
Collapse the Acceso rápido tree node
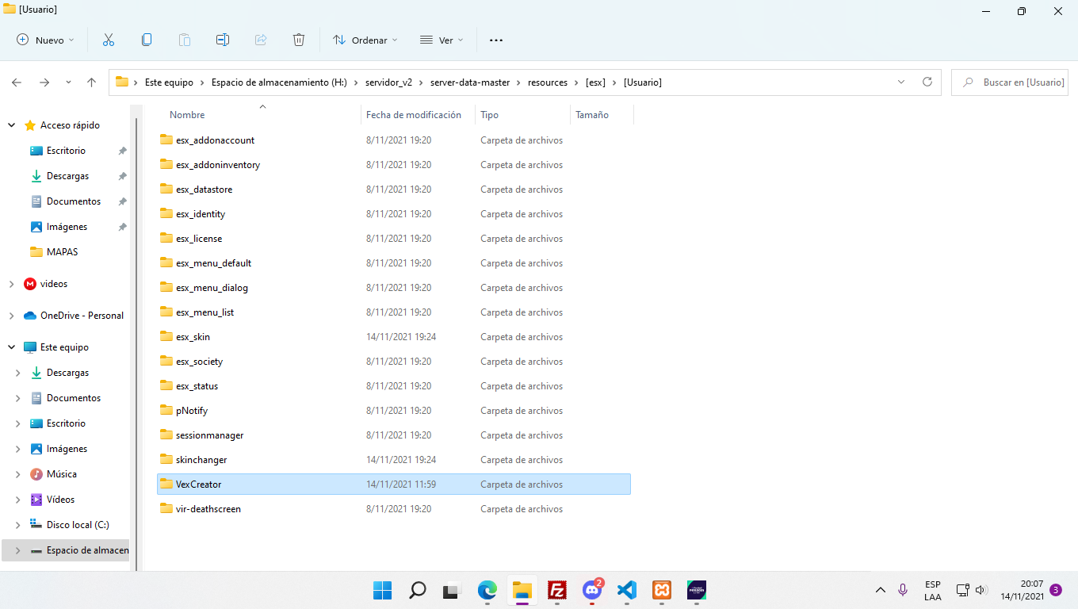(x=11, y=125)
